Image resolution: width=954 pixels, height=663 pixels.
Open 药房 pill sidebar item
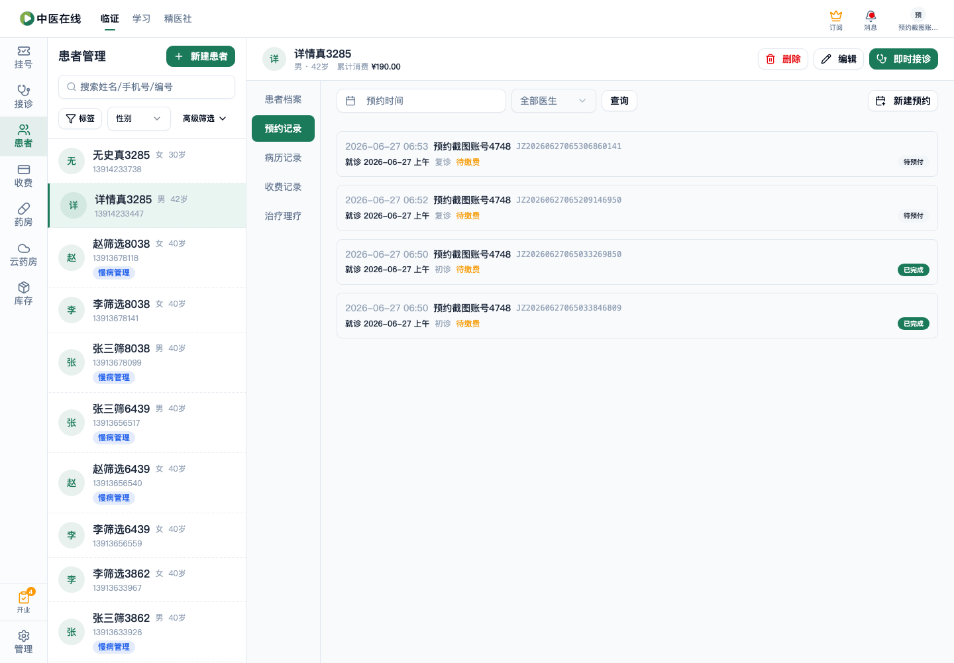(24, 215)
